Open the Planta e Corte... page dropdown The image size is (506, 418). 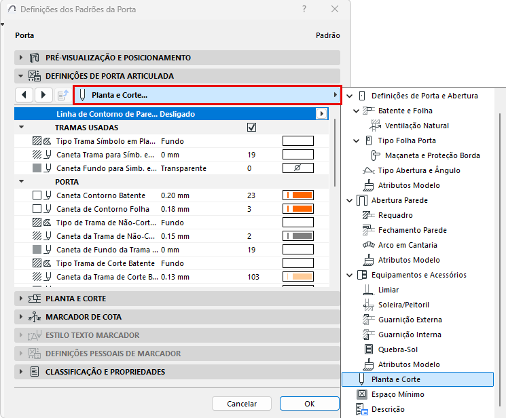tap(208, 95)
